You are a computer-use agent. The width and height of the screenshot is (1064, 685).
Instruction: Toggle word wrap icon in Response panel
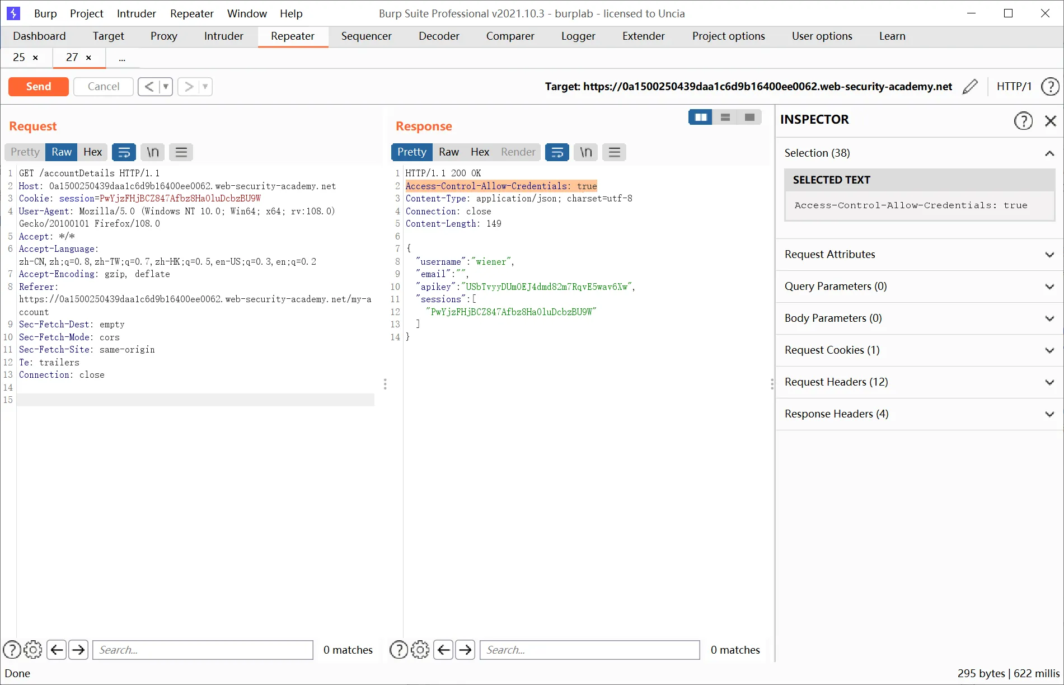point(557,152)
